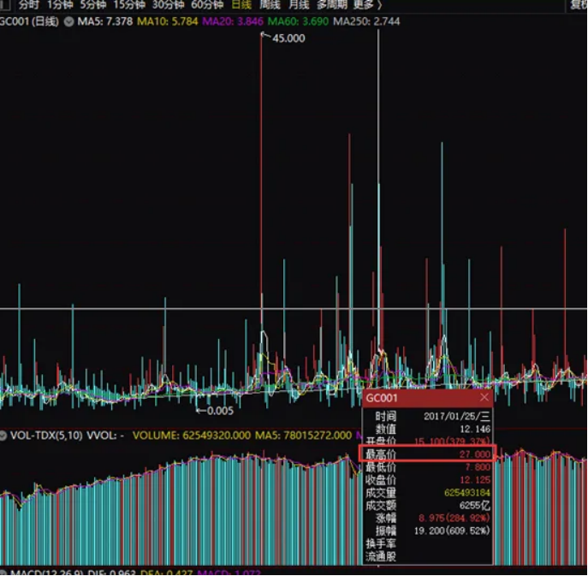
Task: Switch to 周线 weekly chart
Action: [270, 4]
